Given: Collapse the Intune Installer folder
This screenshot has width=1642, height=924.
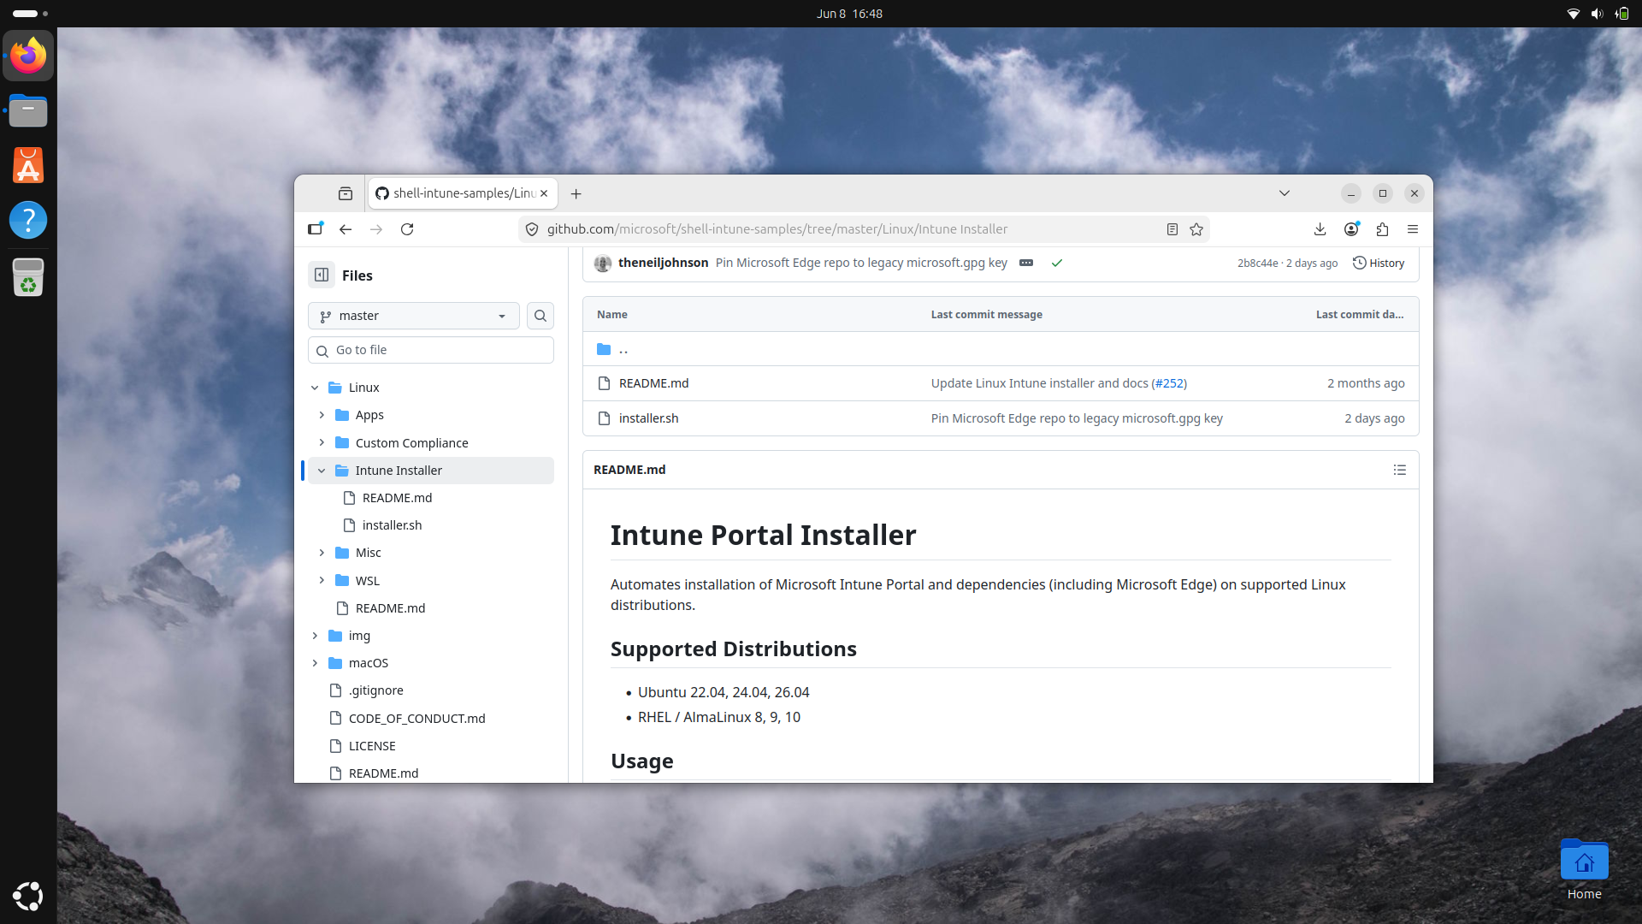Looking at the screenshot, I should tap(322, 471).
